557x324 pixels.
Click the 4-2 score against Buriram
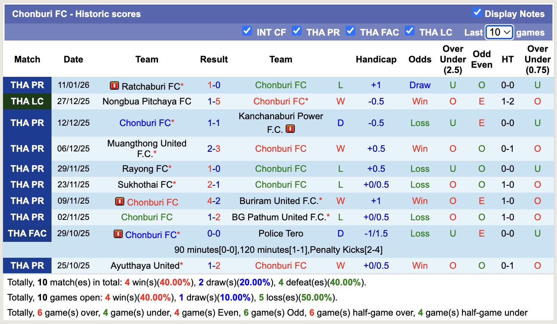pos(214,201)
